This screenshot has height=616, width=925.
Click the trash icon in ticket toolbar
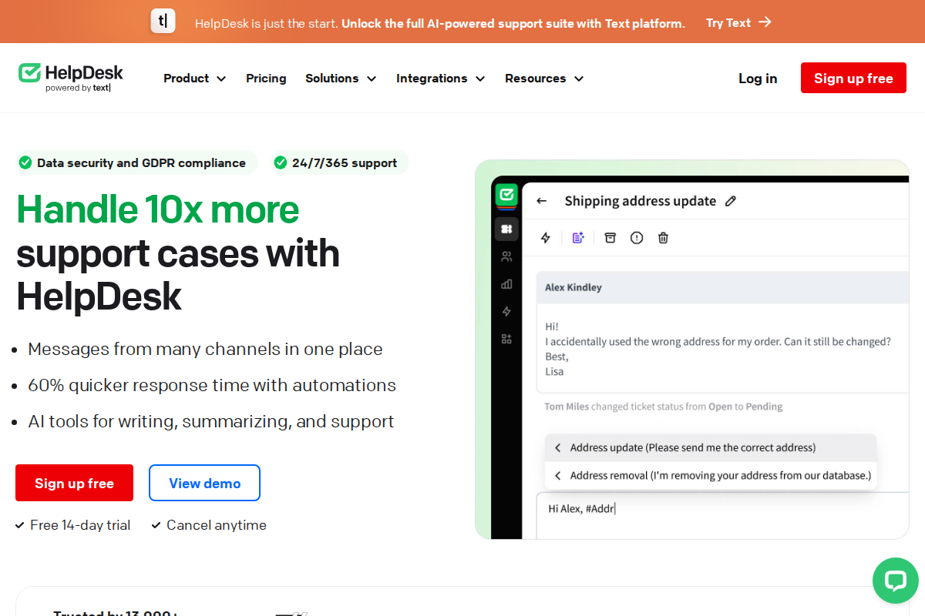click(663, 238)
